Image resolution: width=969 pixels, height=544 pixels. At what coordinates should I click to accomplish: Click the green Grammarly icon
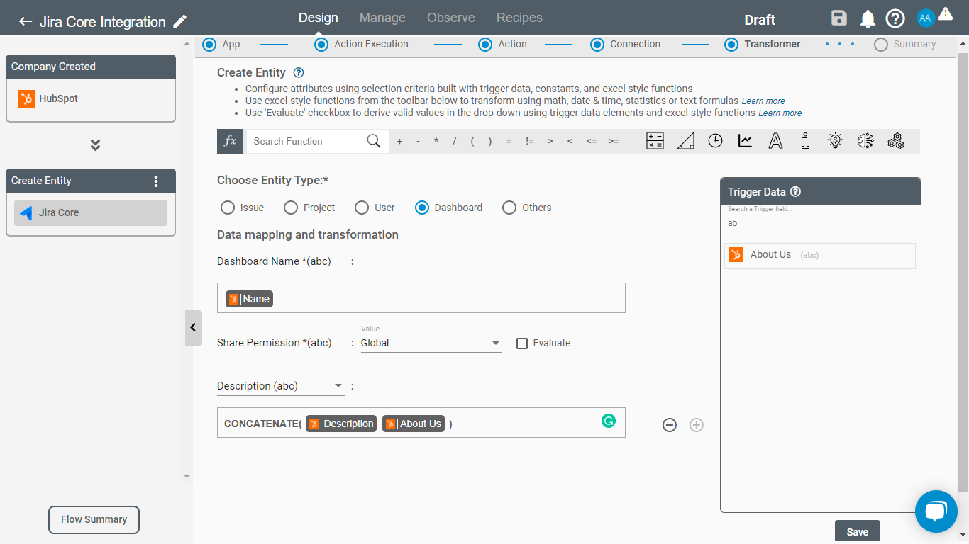(x=608, y=421)
